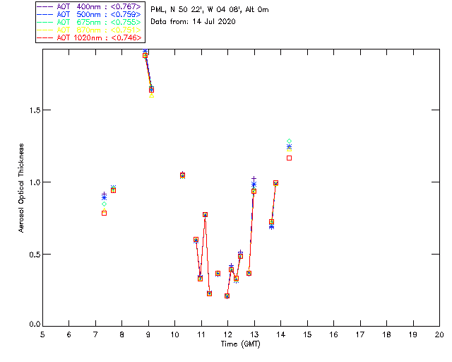This screenshot has height=362, width=452.
Task: Click the x-axis tick label 17
Action: (x=360, y=335)
